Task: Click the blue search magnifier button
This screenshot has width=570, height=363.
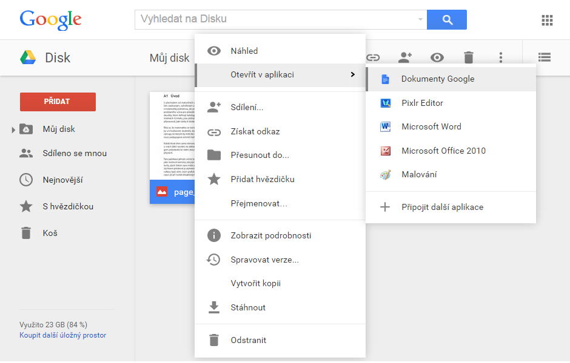Action: pyautogui.click(x=447, y=19)
